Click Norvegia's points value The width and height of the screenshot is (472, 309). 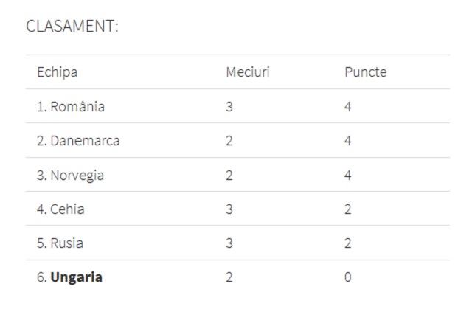pos(348,175)
